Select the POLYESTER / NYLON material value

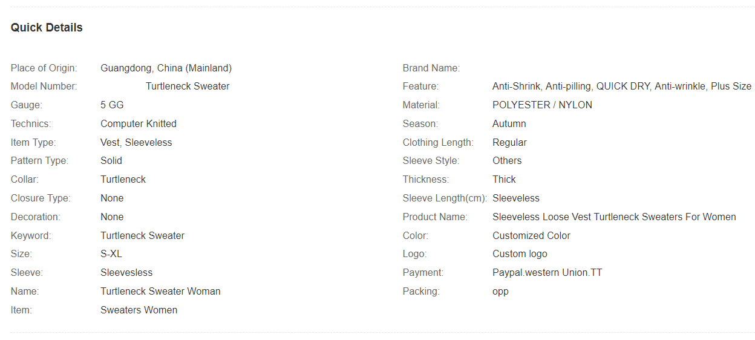pos(543,105)
